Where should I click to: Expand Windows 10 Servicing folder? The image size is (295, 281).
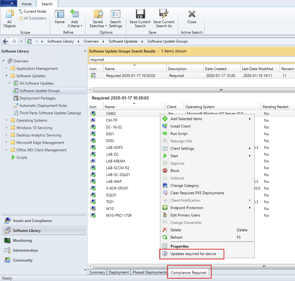pos(6,128)
